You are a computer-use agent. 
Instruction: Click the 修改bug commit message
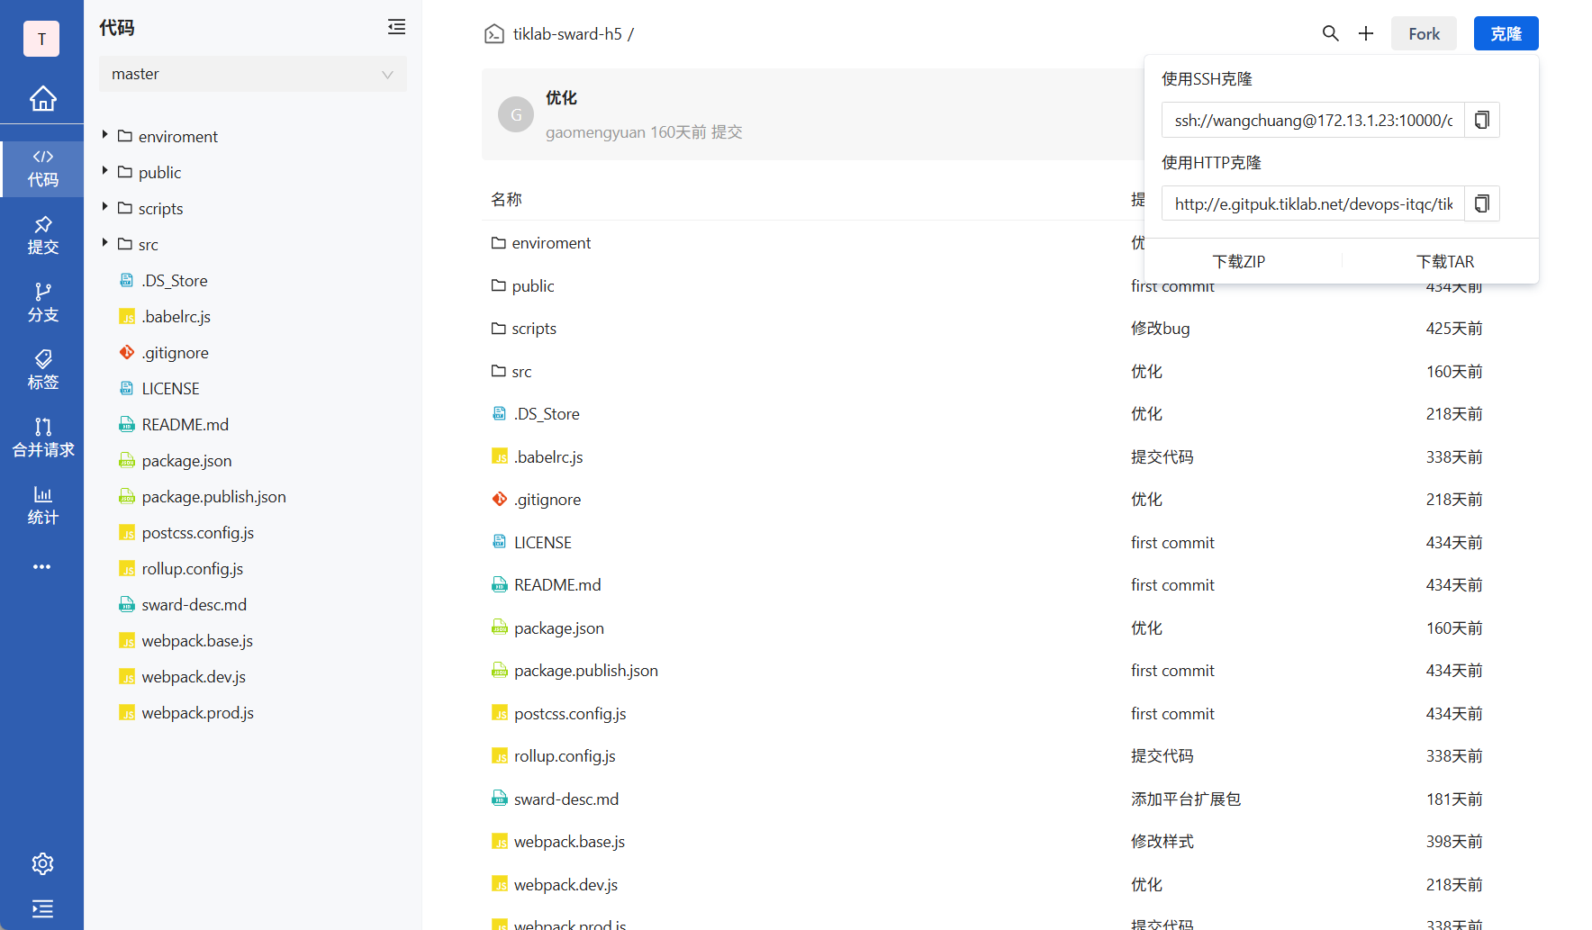tap(1161, 328)
